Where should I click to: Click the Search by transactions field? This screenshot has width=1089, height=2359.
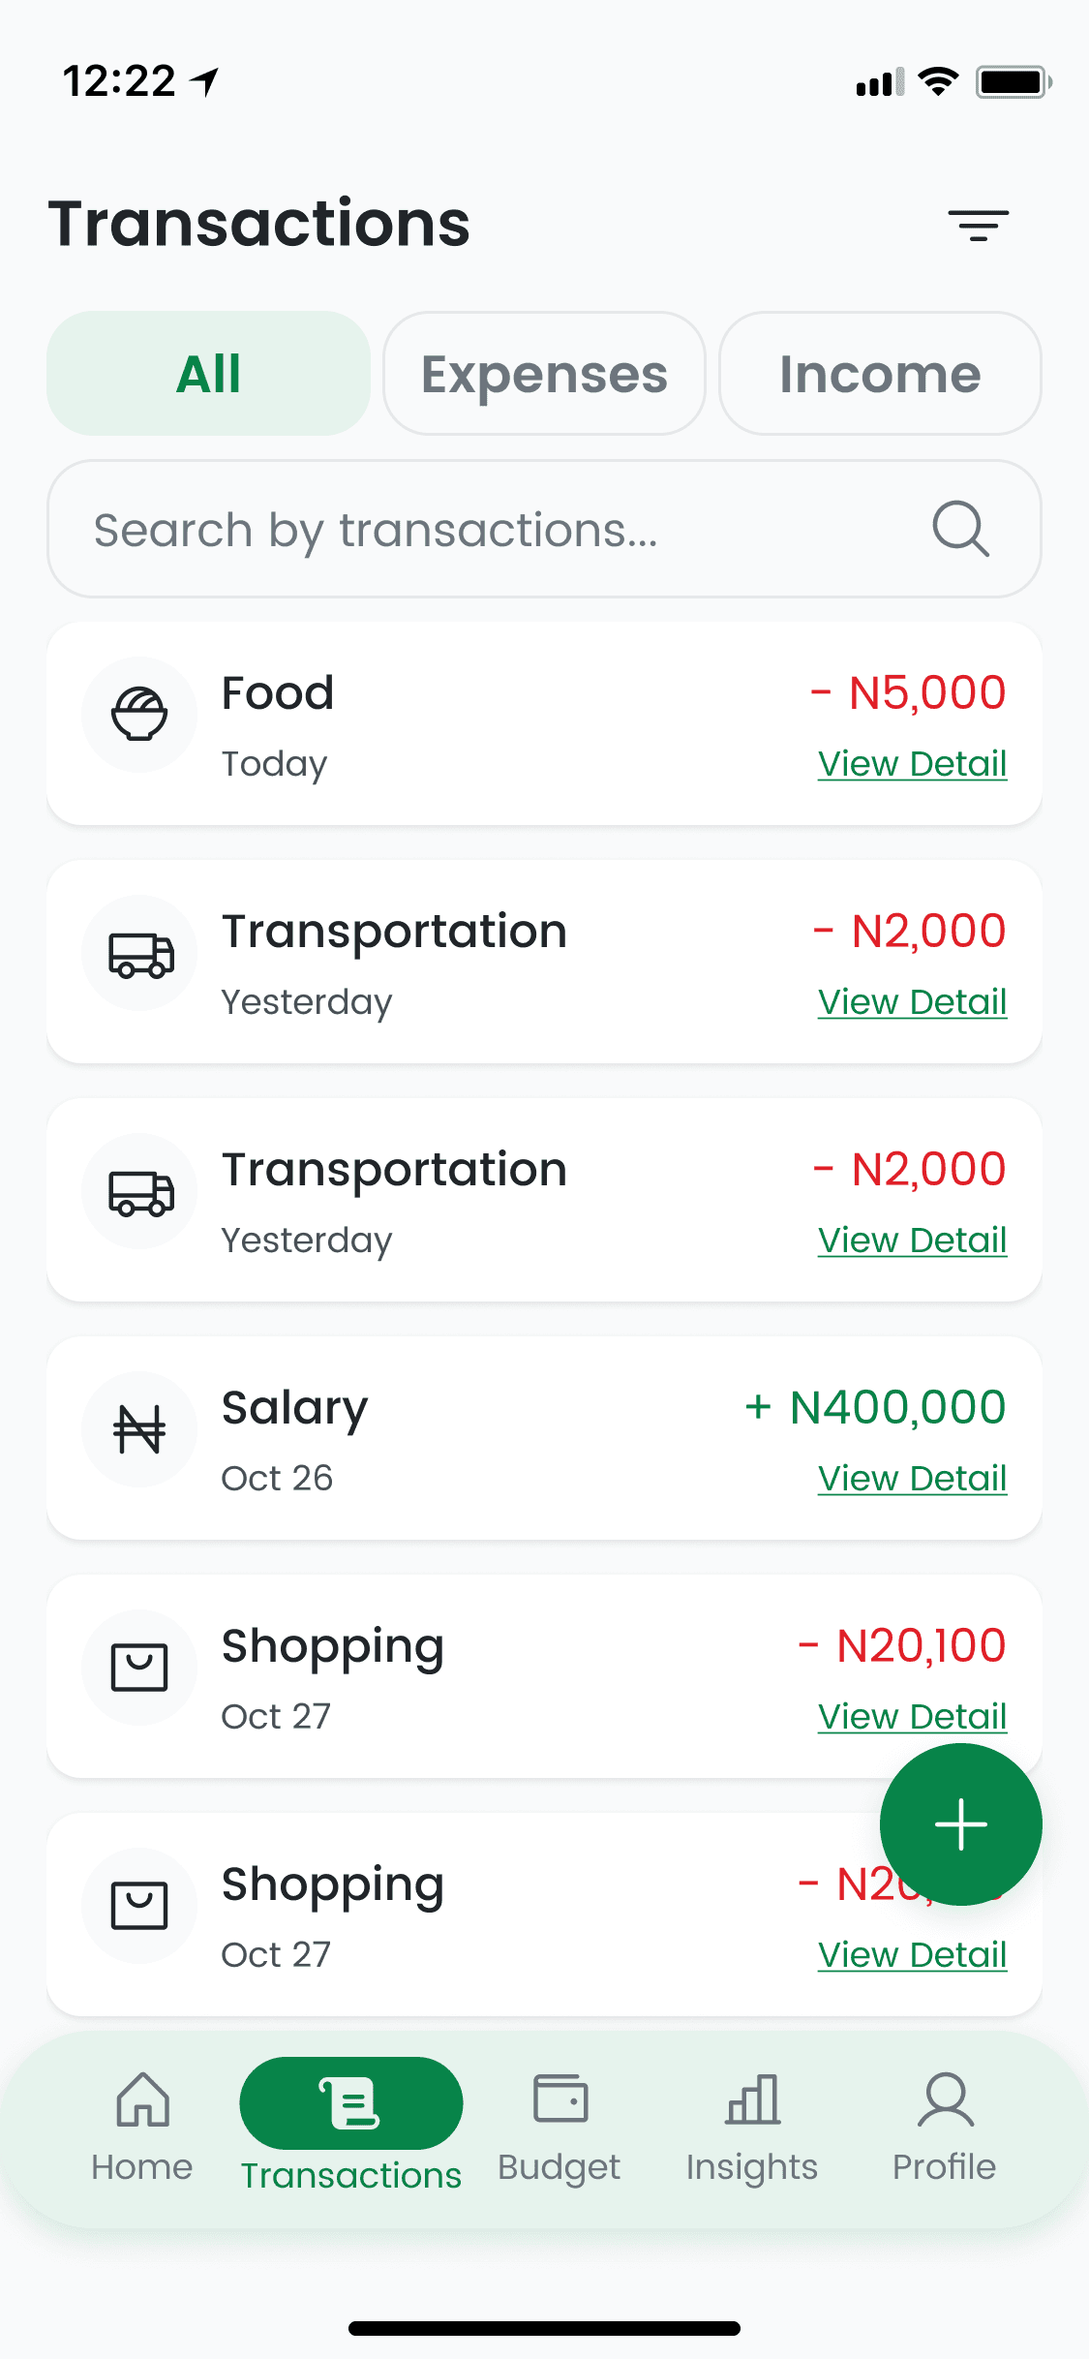click(x=484, y=530)
